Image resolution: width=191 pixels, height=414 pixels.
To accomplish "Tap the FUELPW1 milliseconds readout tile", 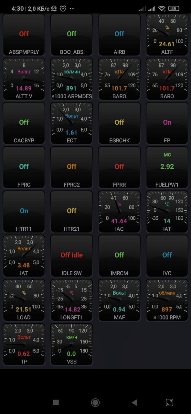I will tap(167, 168).
